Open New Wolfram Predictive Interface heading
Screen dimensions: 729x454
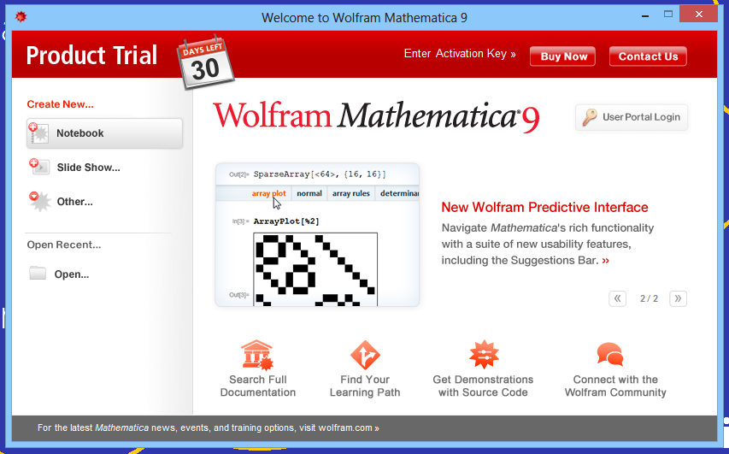click(544, 207)
